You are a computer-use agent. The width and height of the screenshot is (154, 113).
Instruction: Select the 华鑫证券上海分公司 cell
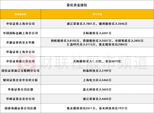(20, 52)
